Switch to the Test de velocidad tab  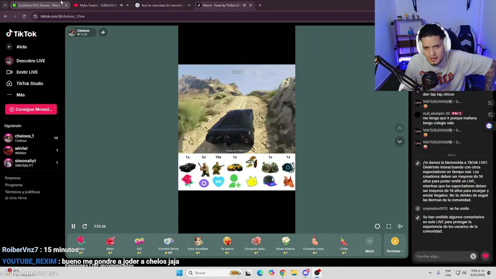click(162, 5)
